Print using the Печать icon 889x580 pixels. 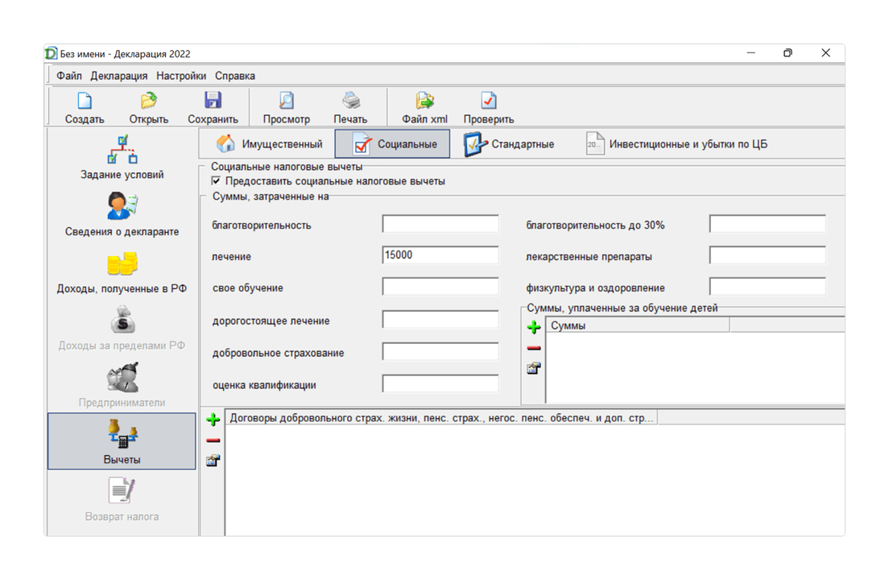pos(350,101)
